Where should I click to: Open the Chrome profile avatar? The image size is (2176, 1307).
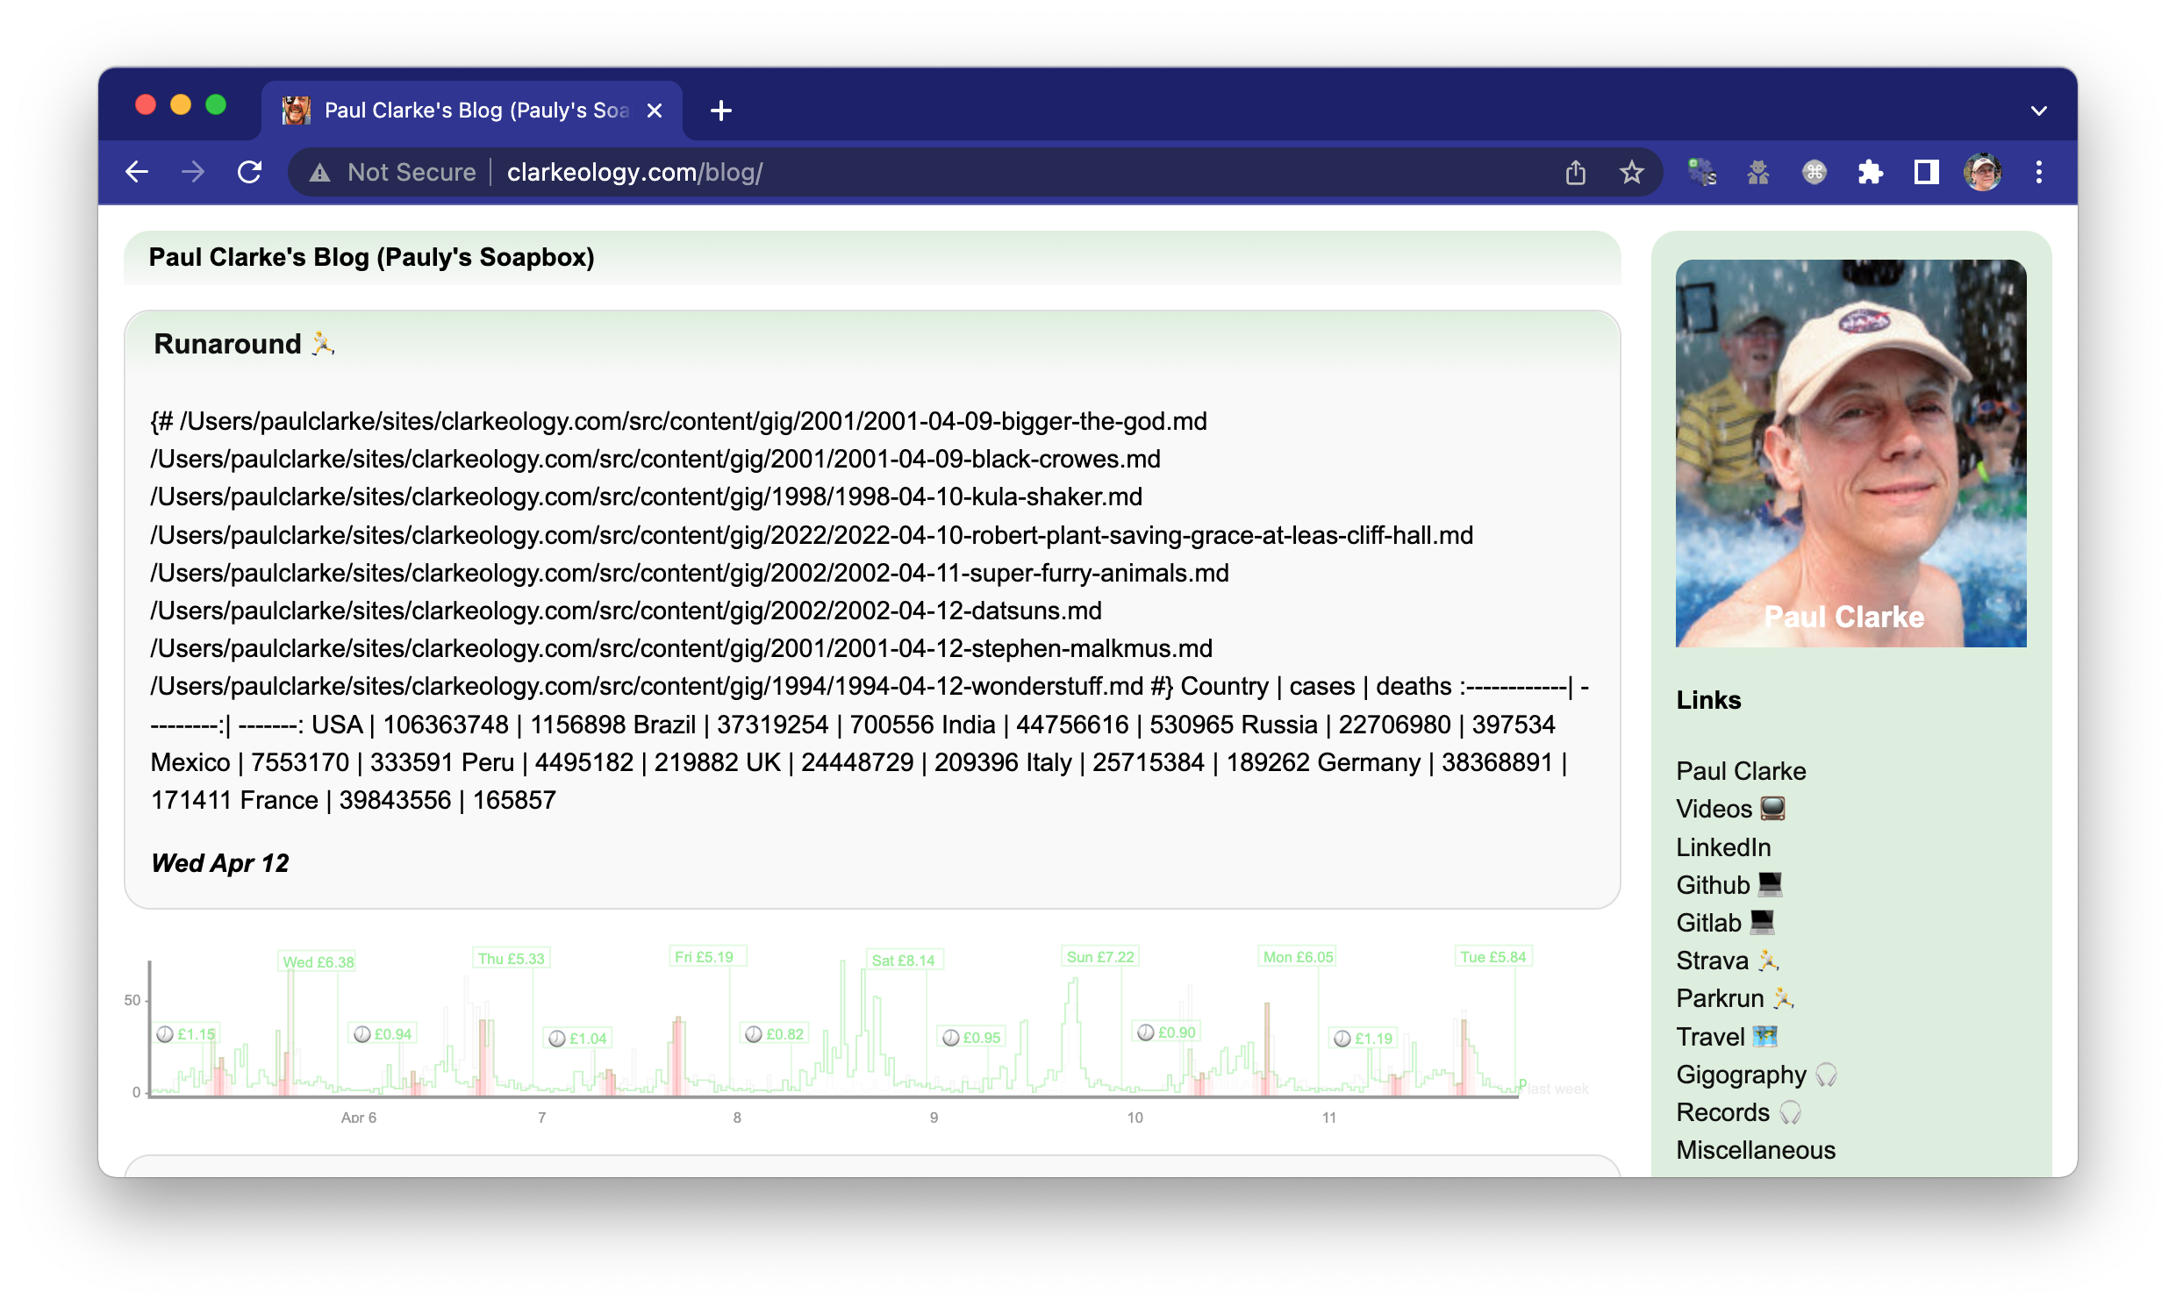1983,172
